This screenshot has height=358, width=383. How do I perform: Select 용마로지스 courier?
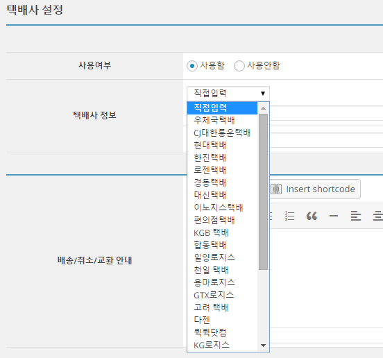point(222,282)
